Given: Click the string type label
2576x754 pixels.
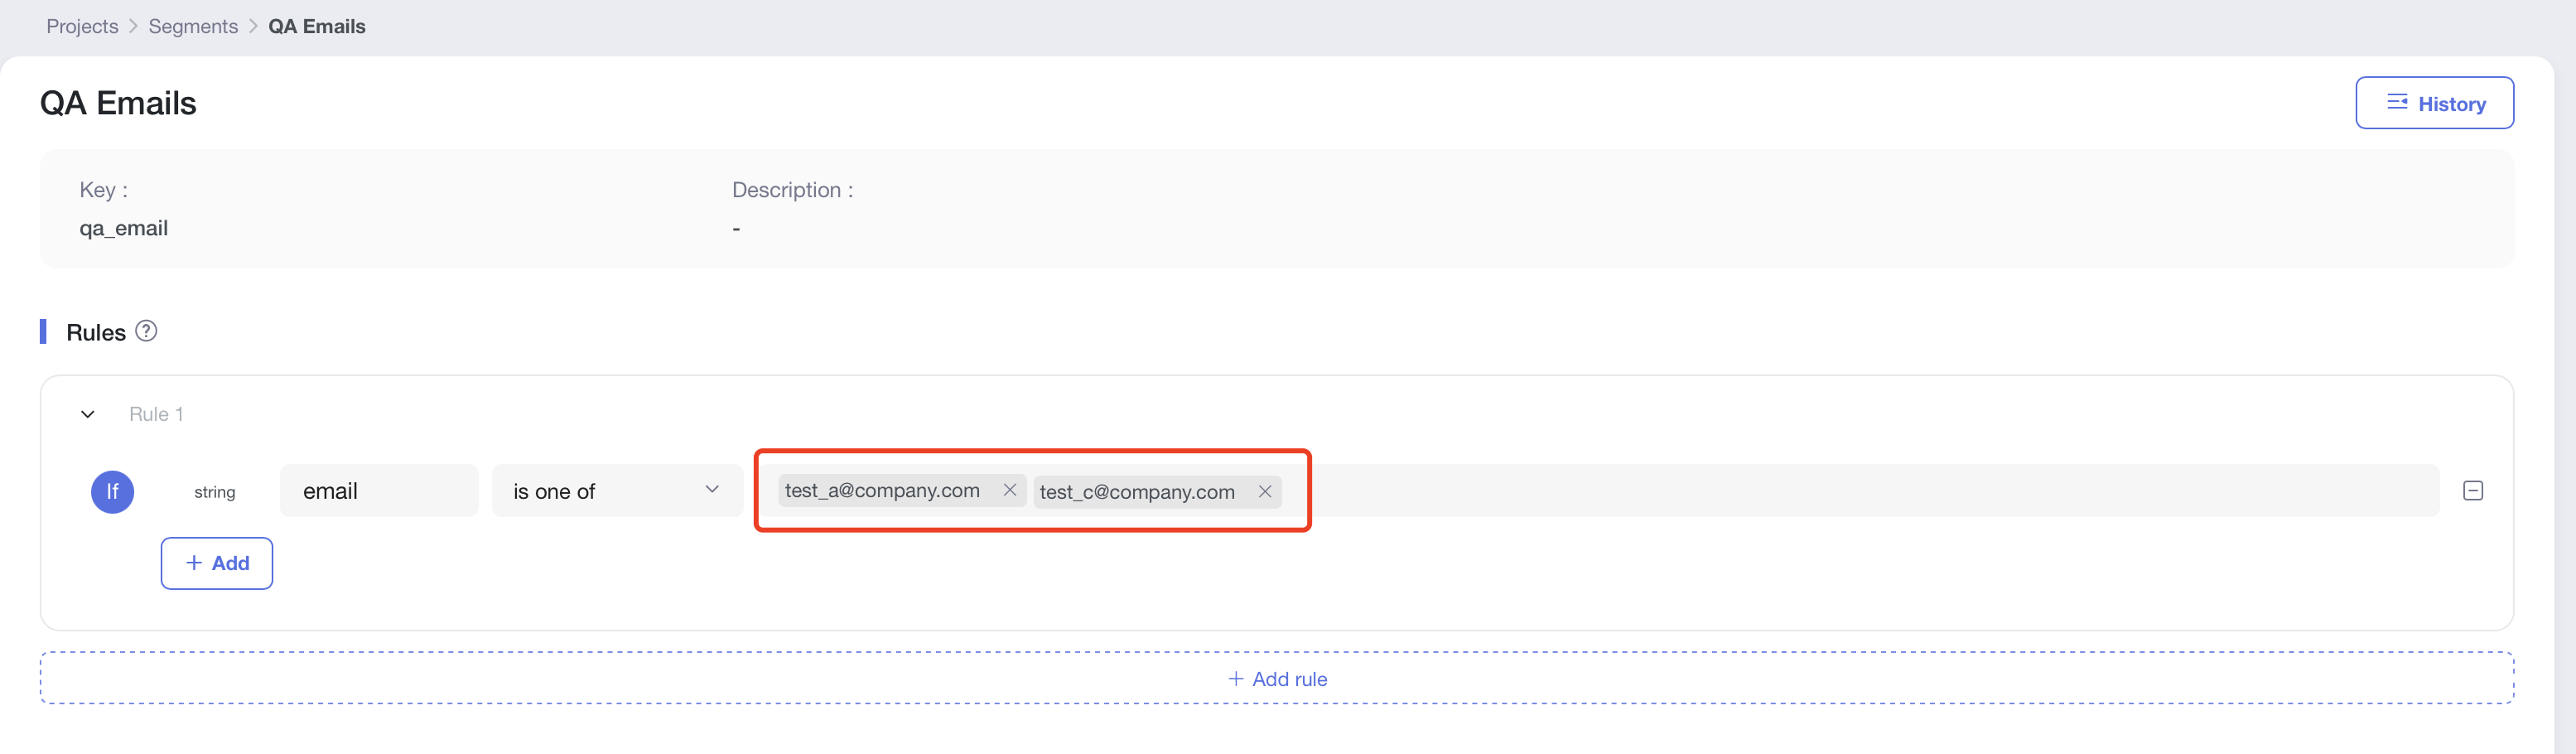Looking at the screenshot, I should click(214, 492).
